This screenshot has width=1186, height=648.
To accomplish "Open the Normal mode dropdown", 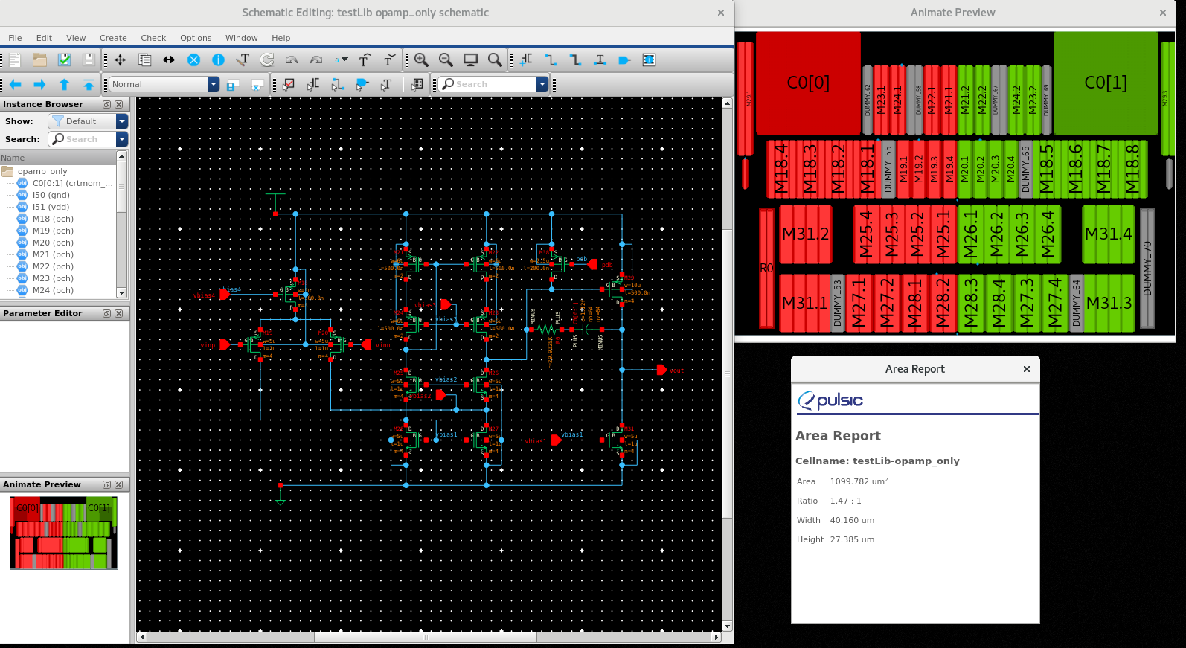I will click(214, 85).
